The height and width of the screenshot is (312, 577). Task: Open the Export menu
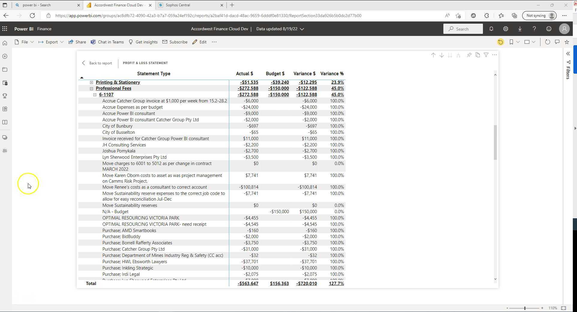click(x=50, y=42)
